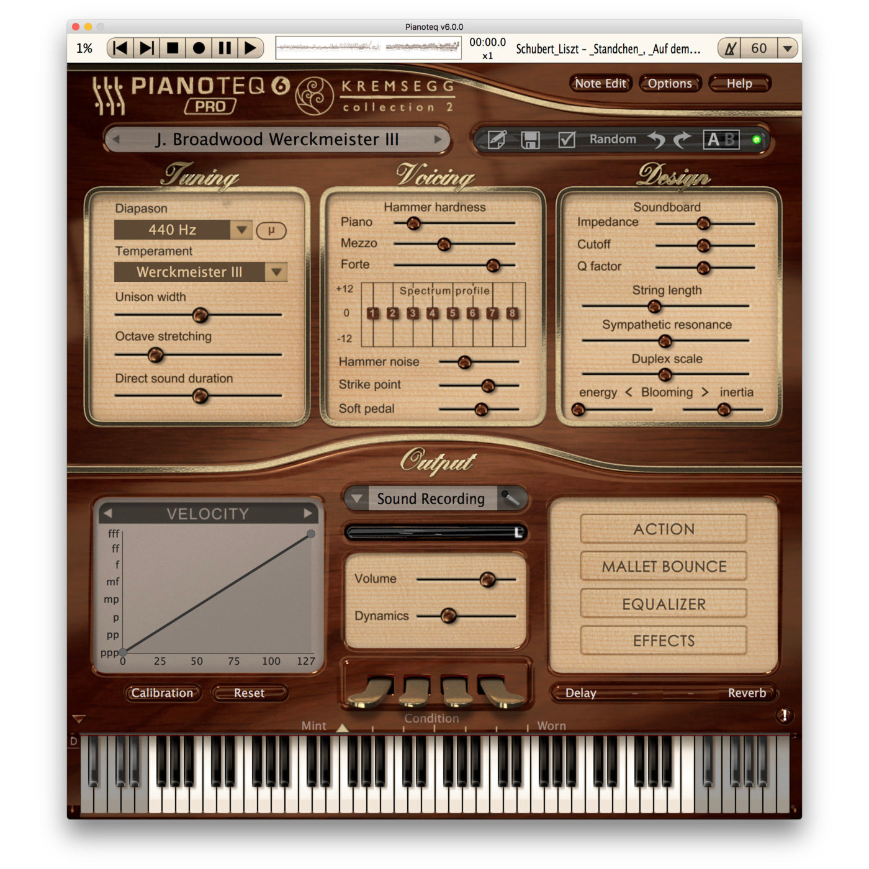
Task: Save the current preset with the disk icon
Action: (531, 139)
